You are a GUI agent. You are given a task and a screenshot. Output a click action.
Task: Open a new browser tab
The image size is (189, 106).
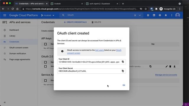123,4
